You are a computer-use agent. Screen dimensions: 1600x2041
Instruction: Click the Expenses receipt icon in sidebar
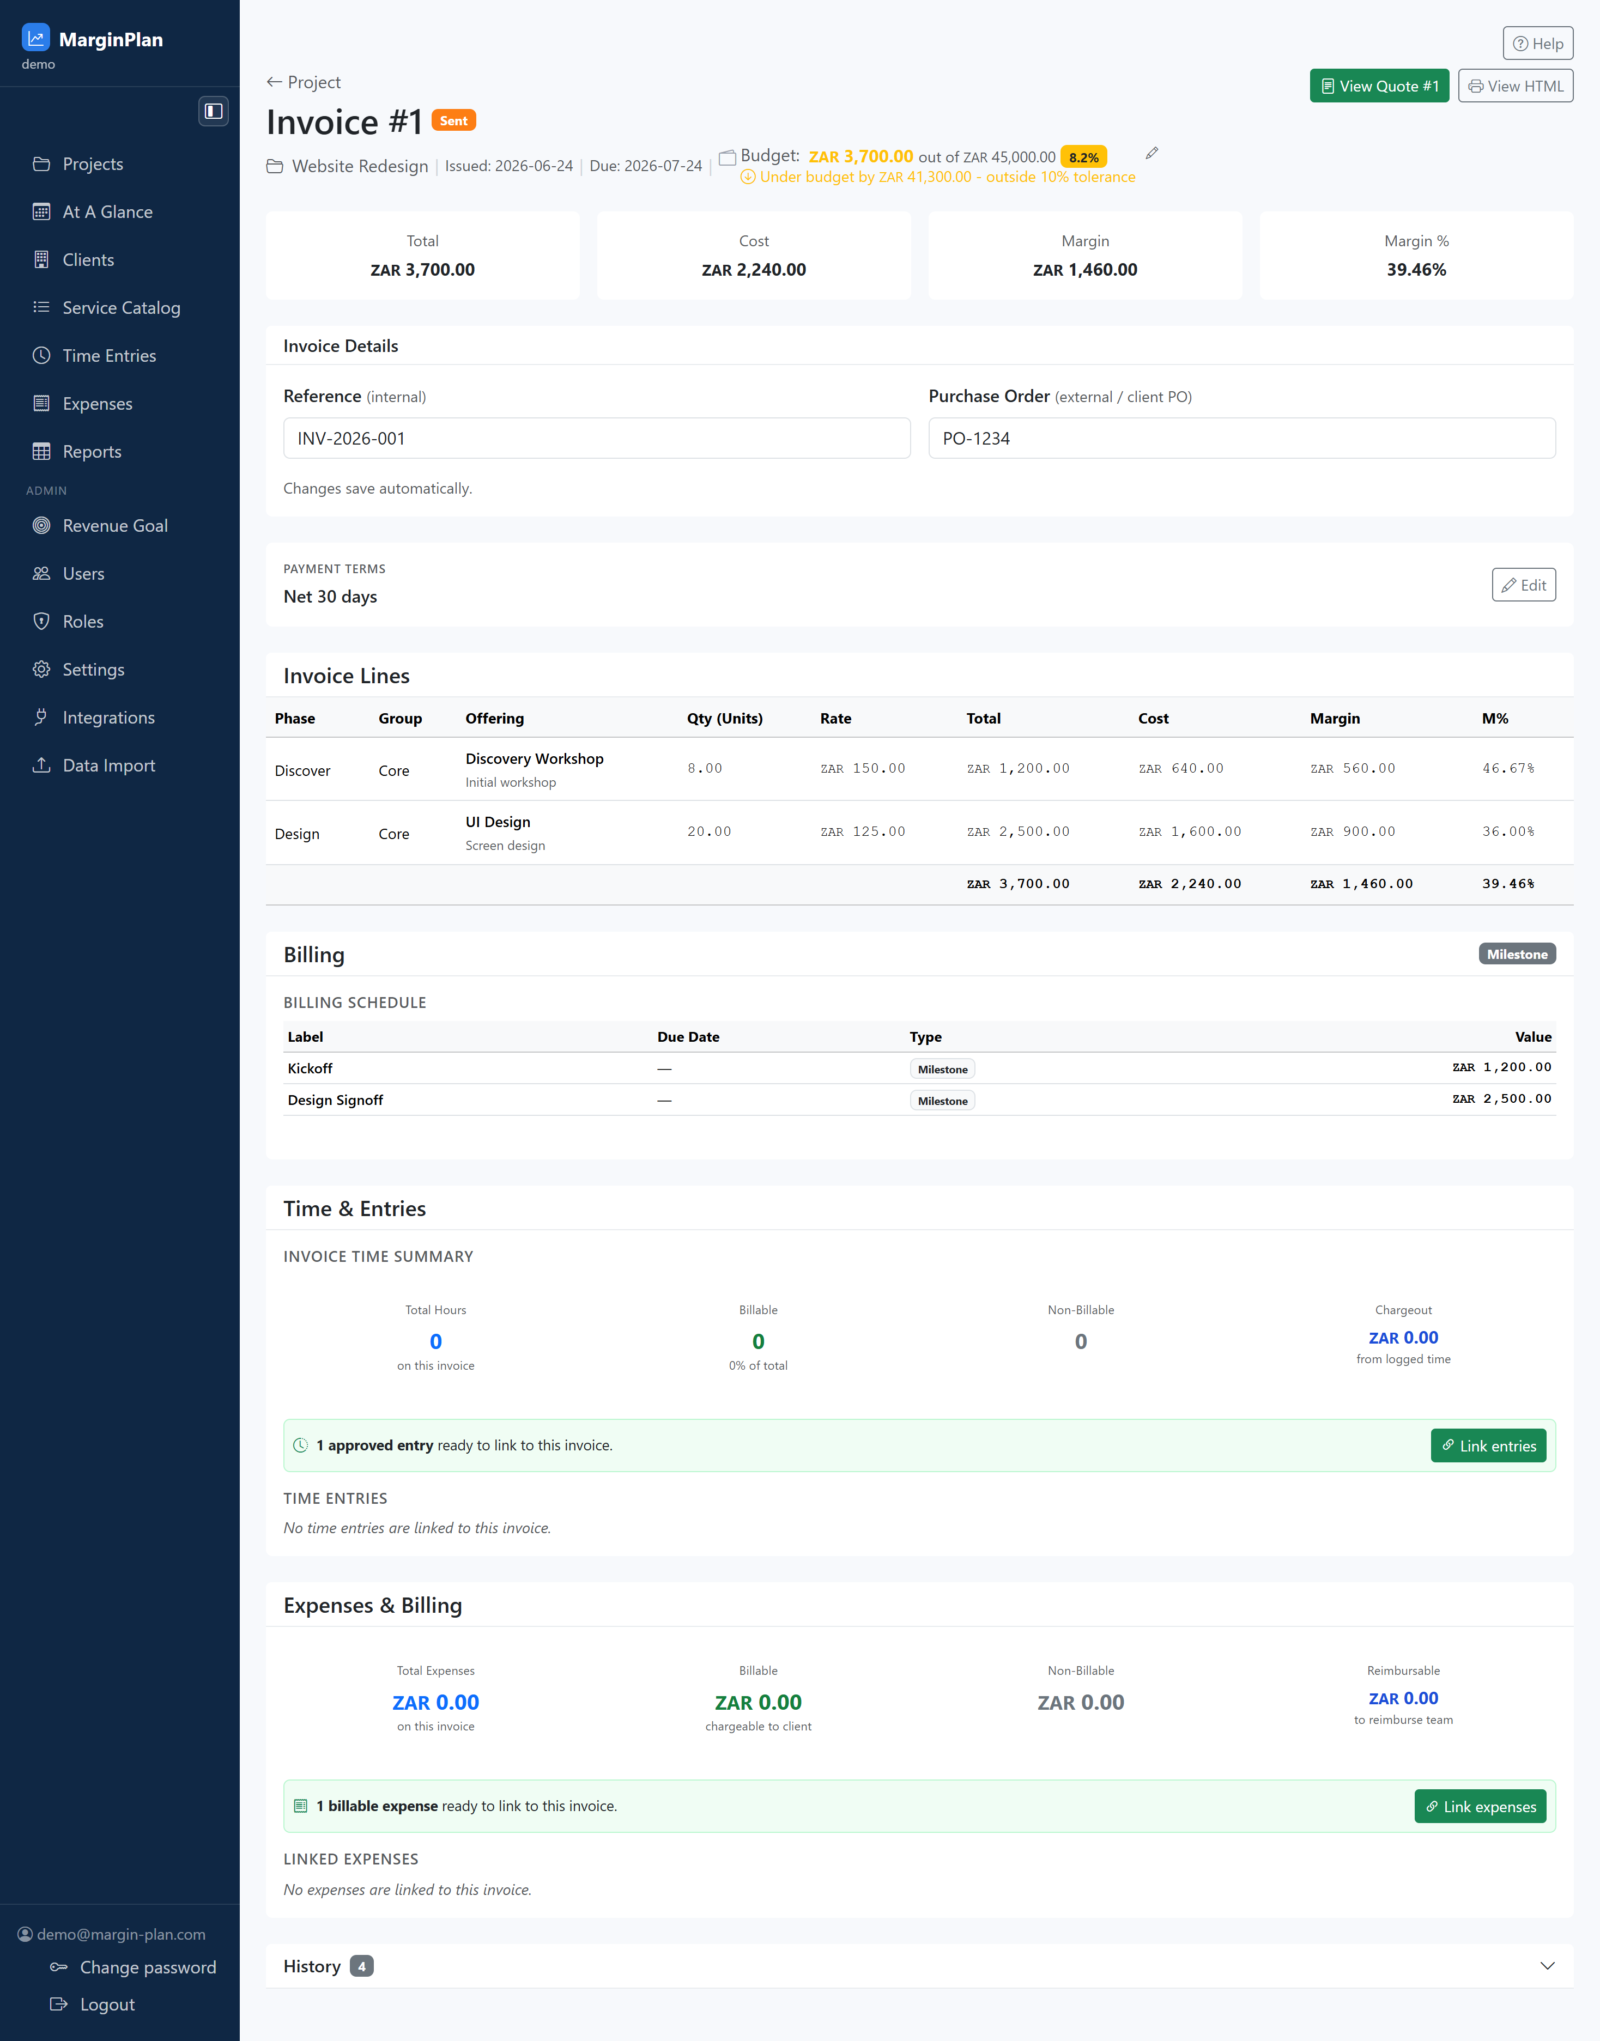point(41,404)
